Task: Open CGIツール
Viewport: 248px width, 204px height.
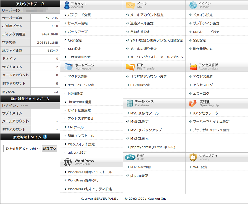Action: (76, 127)
